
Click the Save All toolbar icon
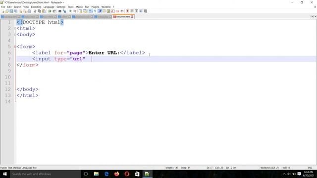[x=16, y=11]
